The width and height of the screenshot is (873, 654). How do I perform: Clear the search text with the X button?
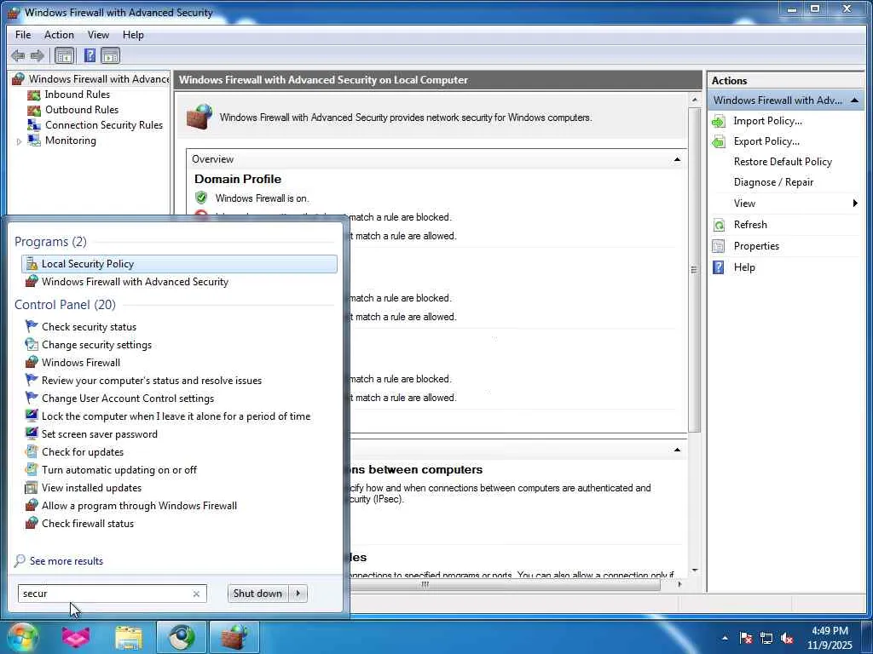click(x=196, y=594)
